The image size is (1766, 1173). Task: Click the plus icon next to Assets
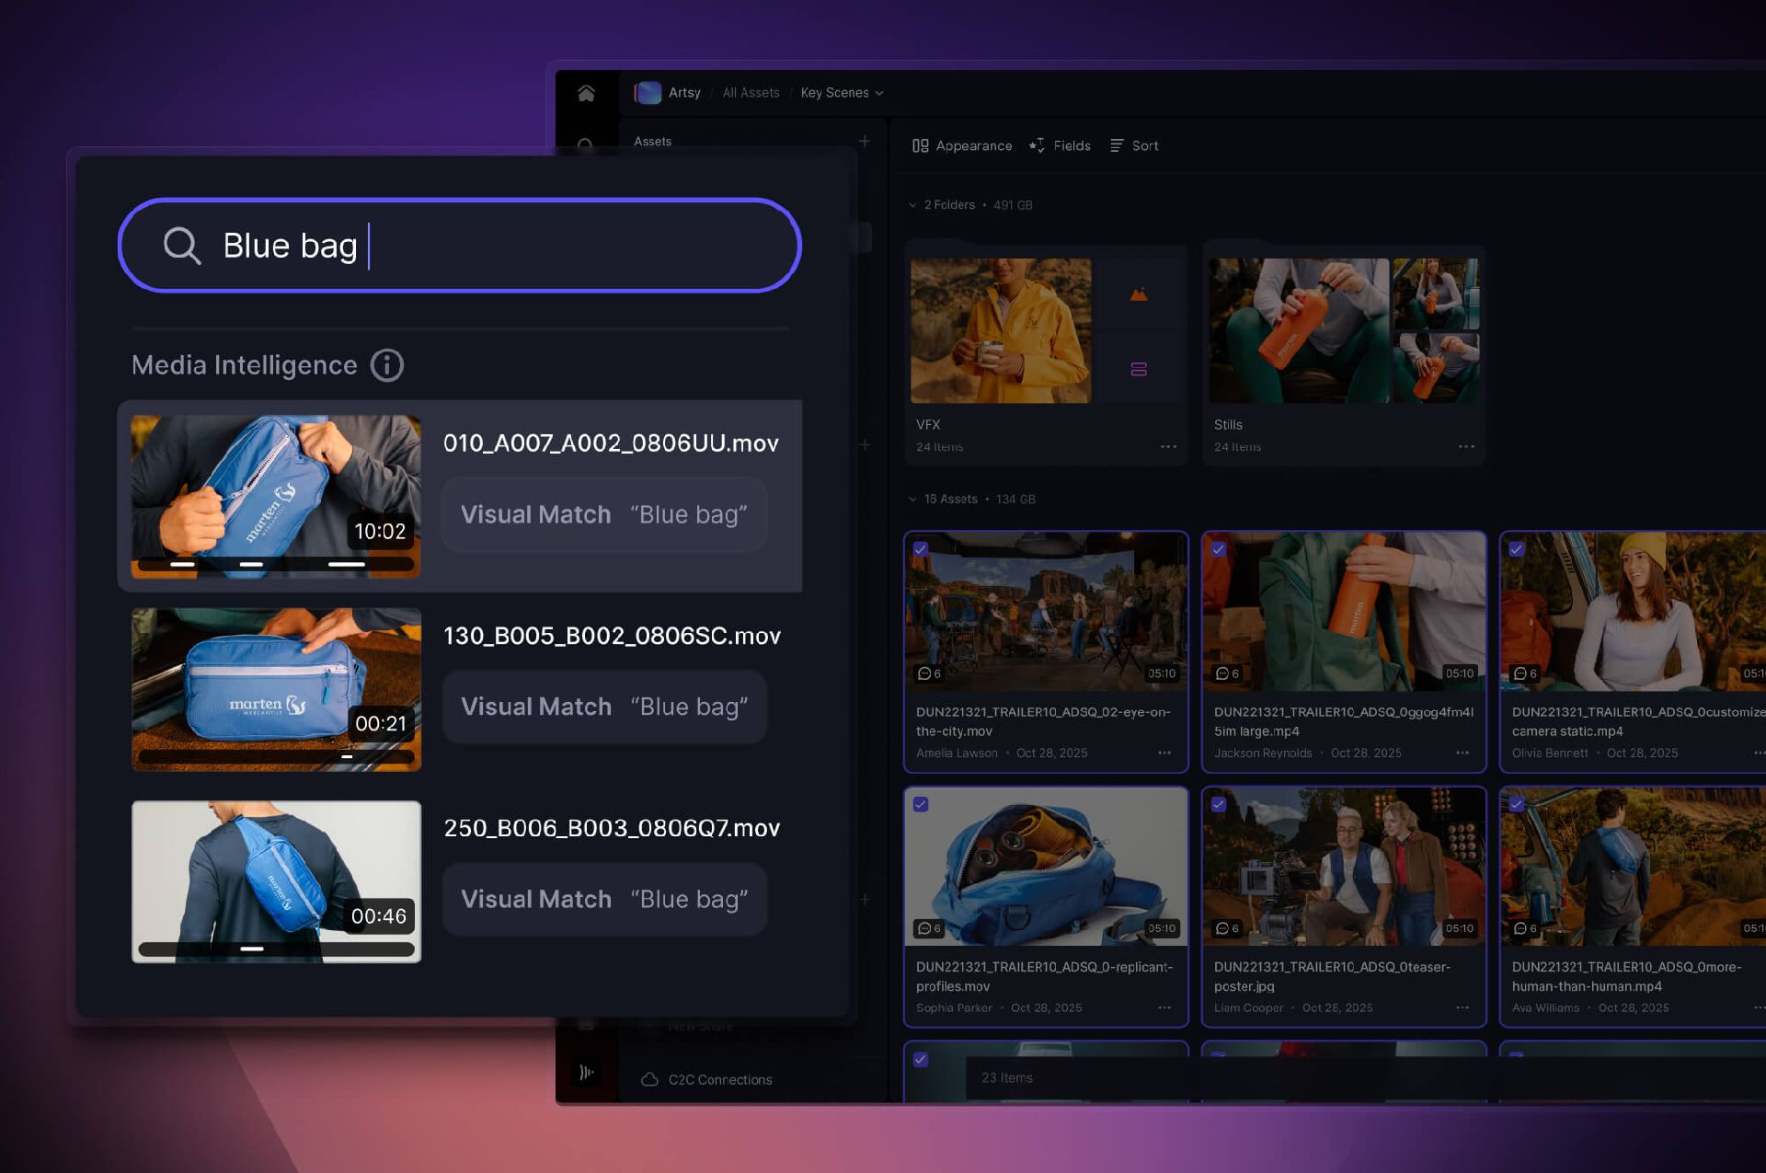tap(865, 141)
